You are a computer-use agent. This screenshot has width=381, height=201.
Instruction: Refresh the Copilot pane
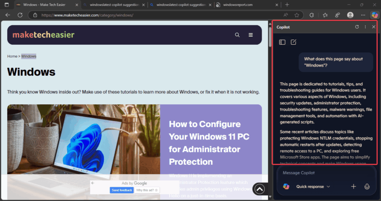coord(357,27)
